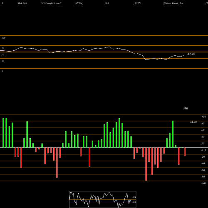Click the 40 label on the MR scale
Screen dimensions: 208x208
[203, 137]
